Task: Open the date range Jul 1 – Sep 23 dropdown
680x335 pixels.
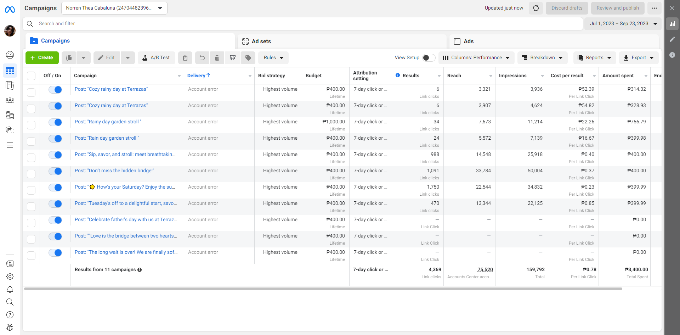Action: (x=623, y=24)
